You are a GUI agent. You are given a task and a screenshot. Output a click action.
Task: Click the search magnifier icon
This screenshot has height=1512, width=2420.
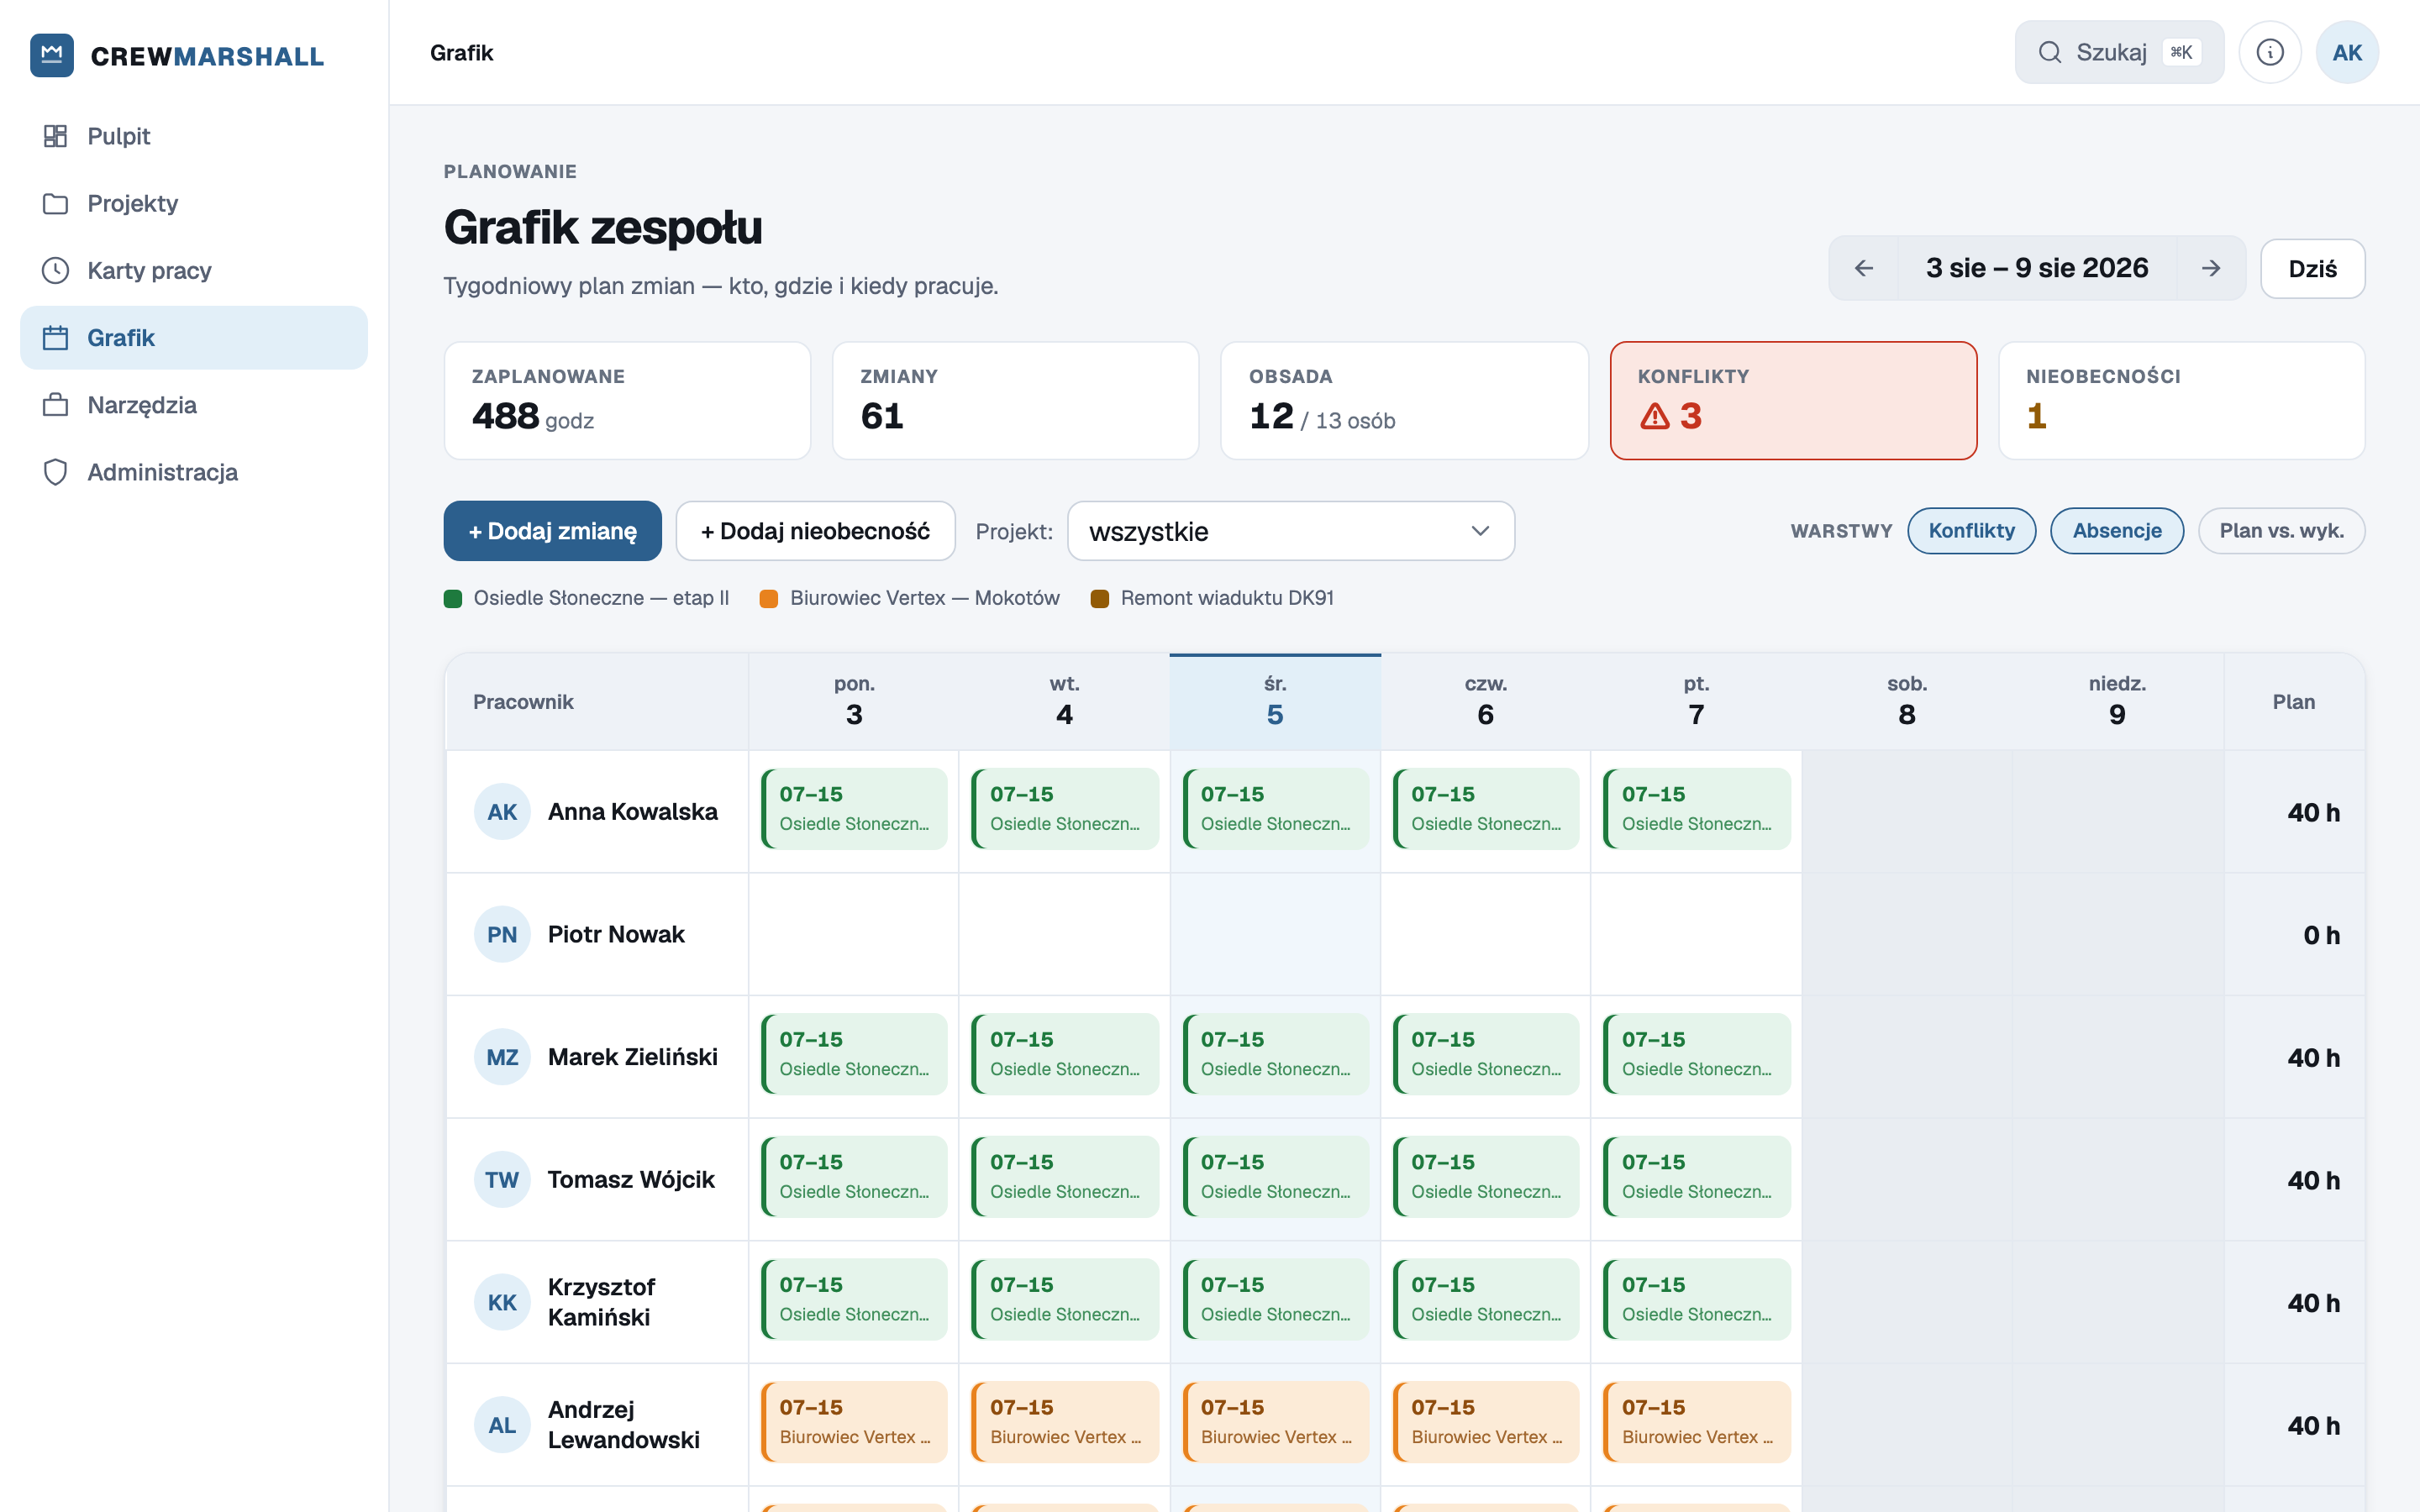pos(2050,52)
